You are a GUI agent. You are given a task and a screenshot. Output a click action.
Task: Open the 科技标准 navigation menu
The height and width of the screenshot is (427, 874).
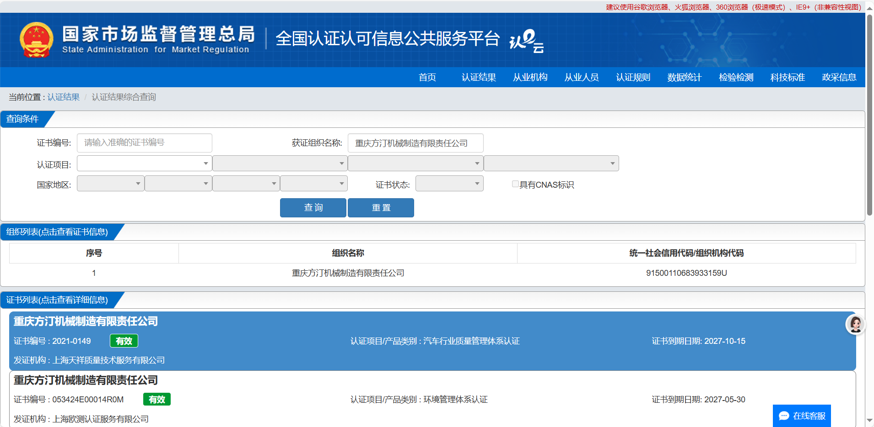(x=788, y=77)
